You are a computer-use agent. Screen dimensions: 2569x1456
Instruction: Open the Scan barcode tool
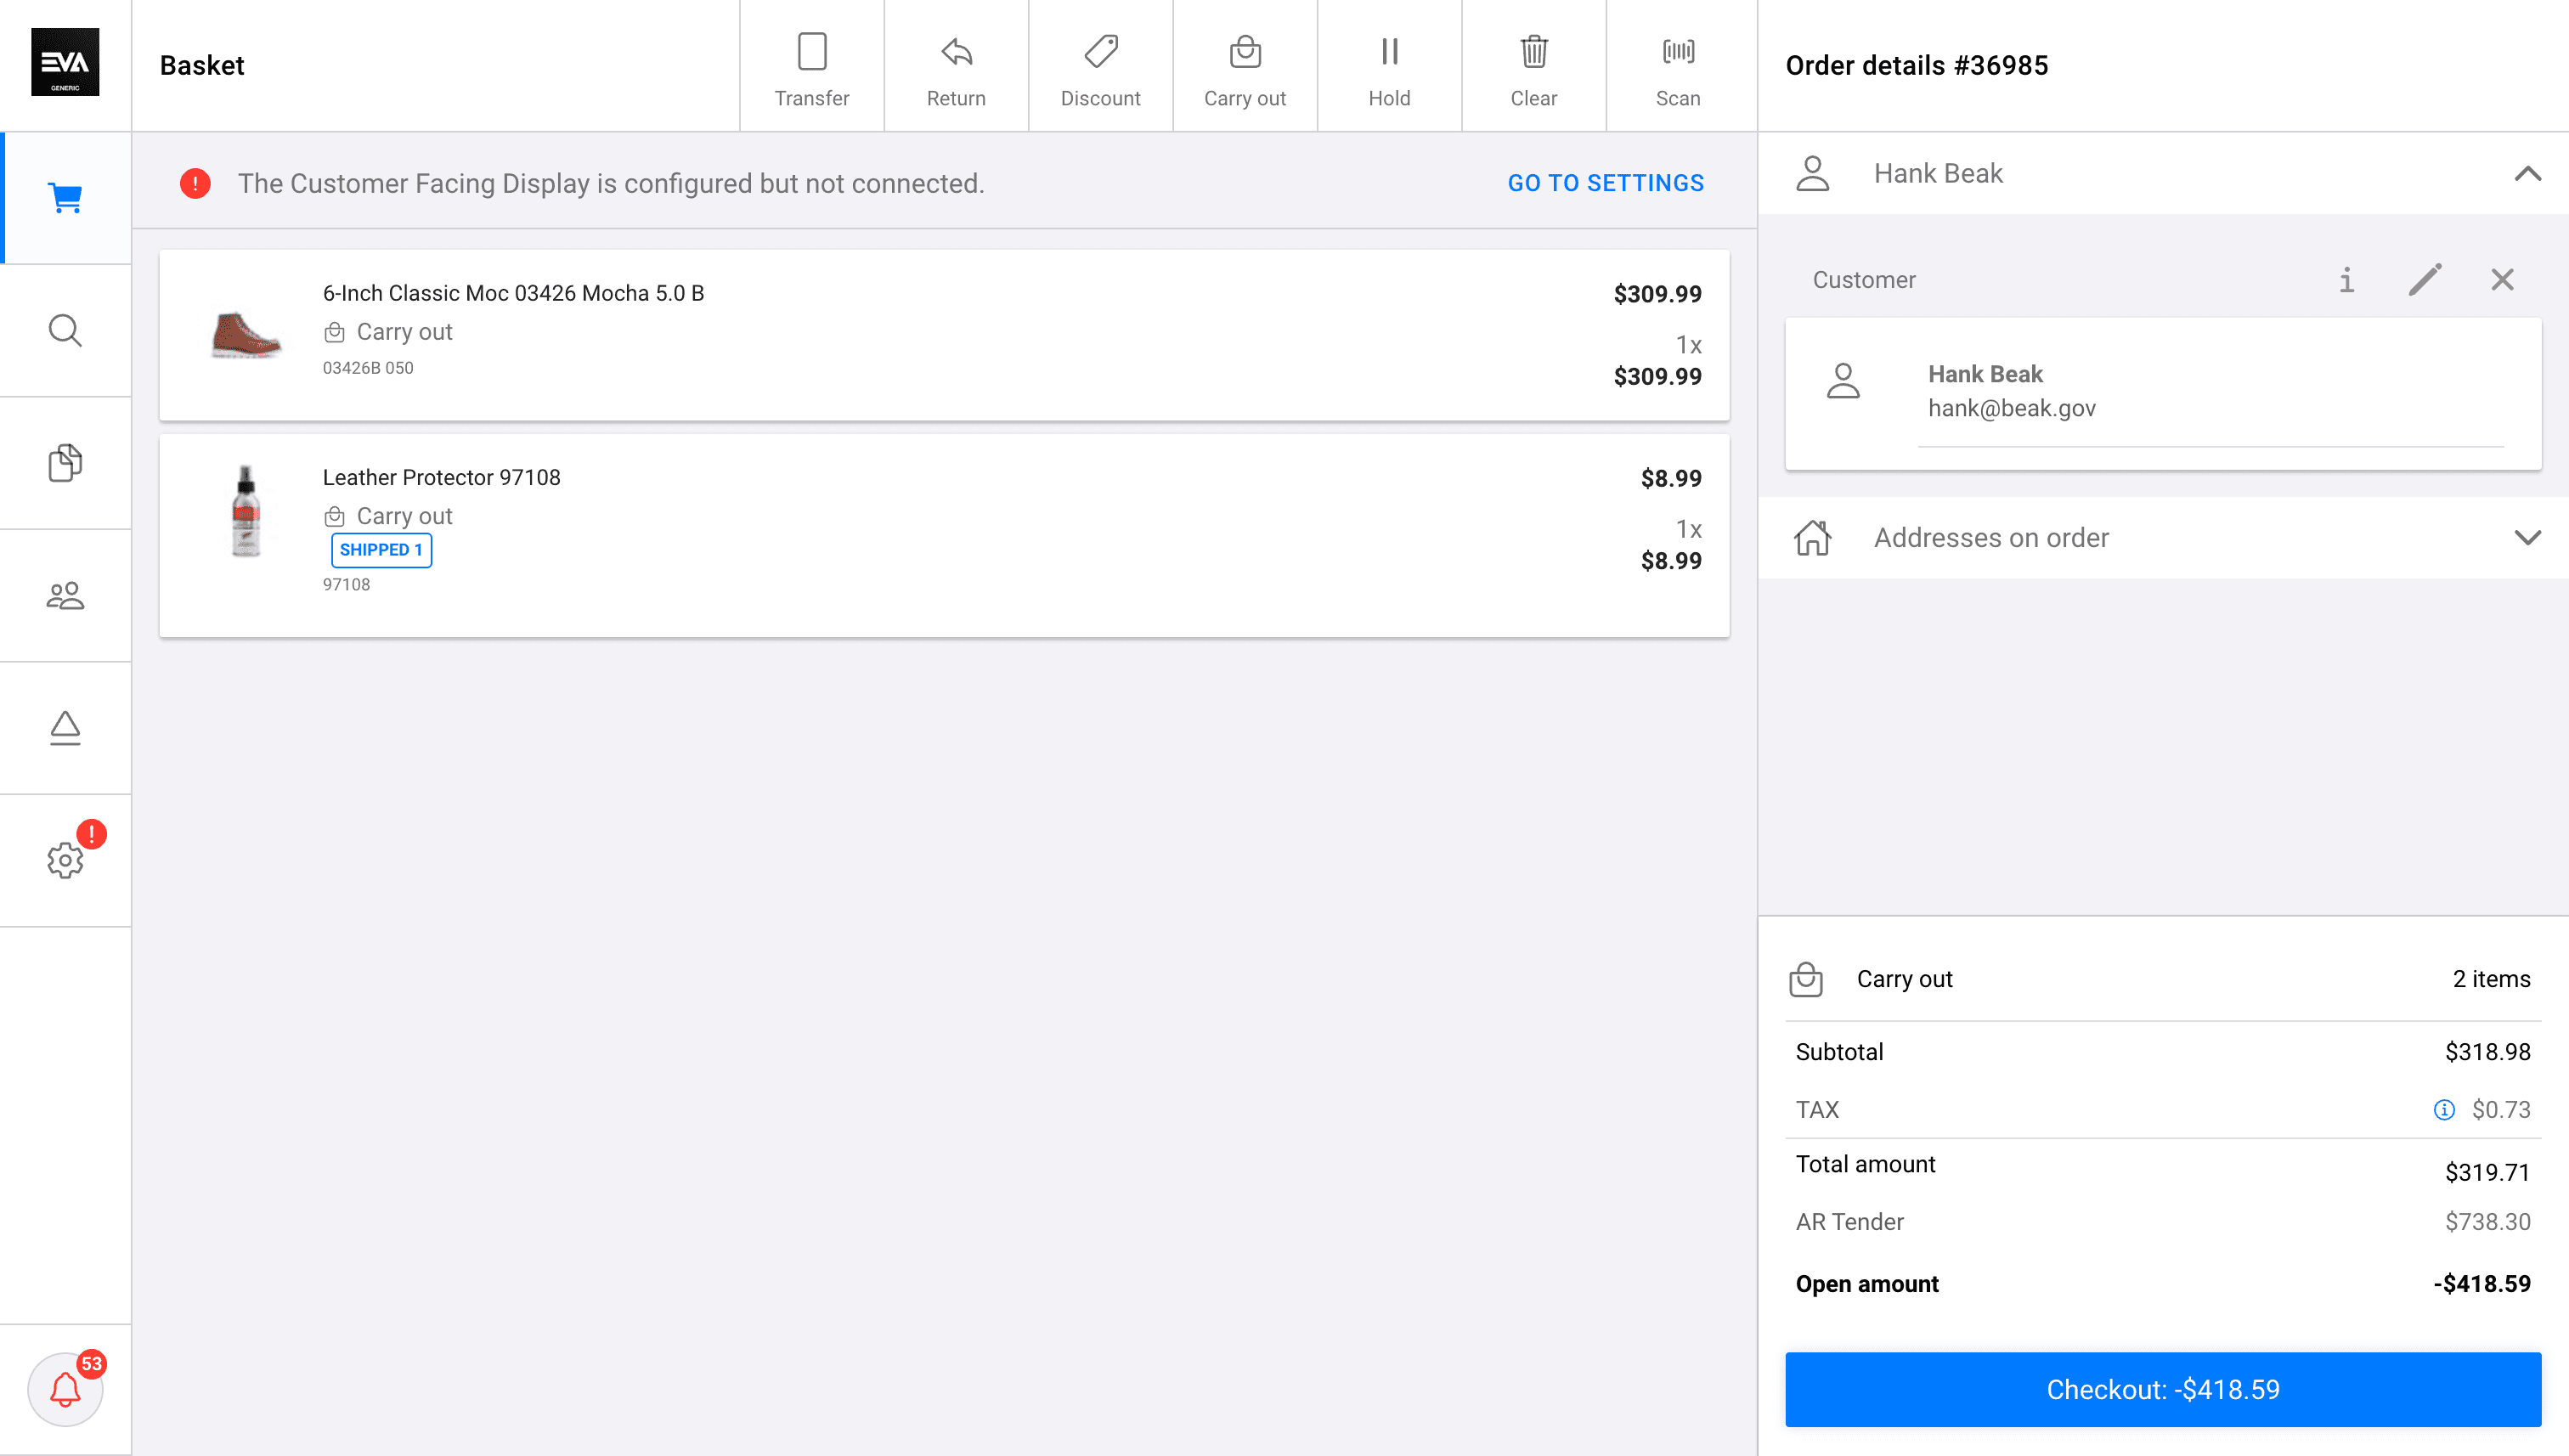coord(1678,66)
